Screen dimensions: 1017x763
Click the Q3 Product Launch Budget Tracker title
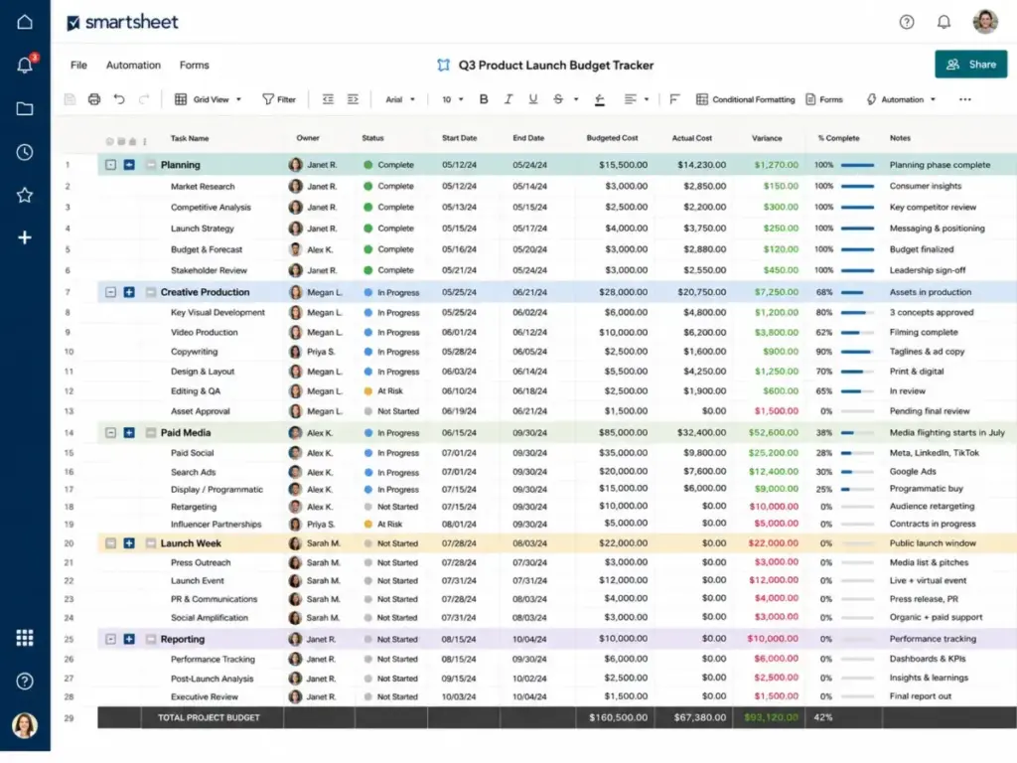(x=556, y=65)
